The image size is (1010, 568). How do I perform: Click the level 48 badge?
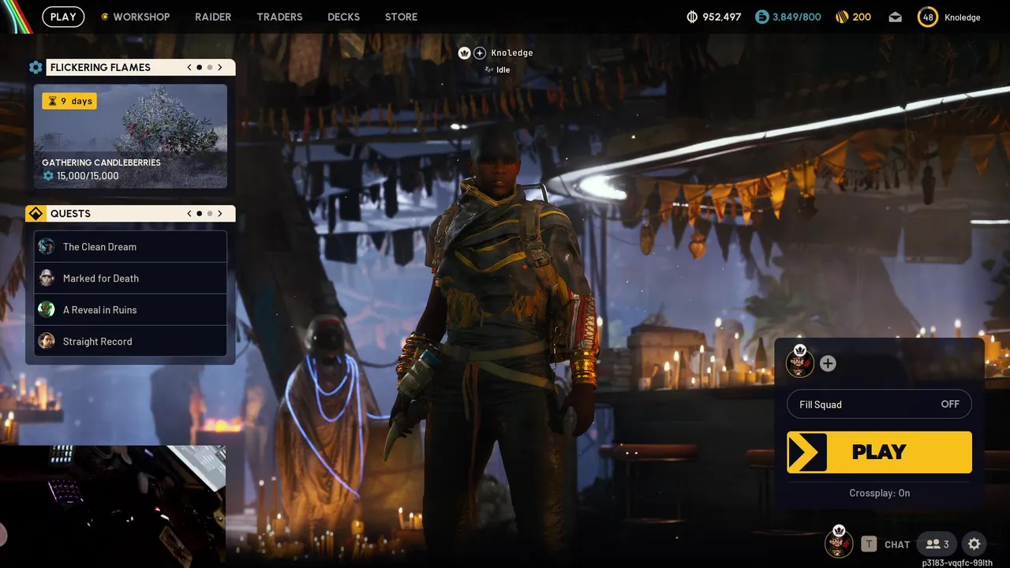pos(928,17)
